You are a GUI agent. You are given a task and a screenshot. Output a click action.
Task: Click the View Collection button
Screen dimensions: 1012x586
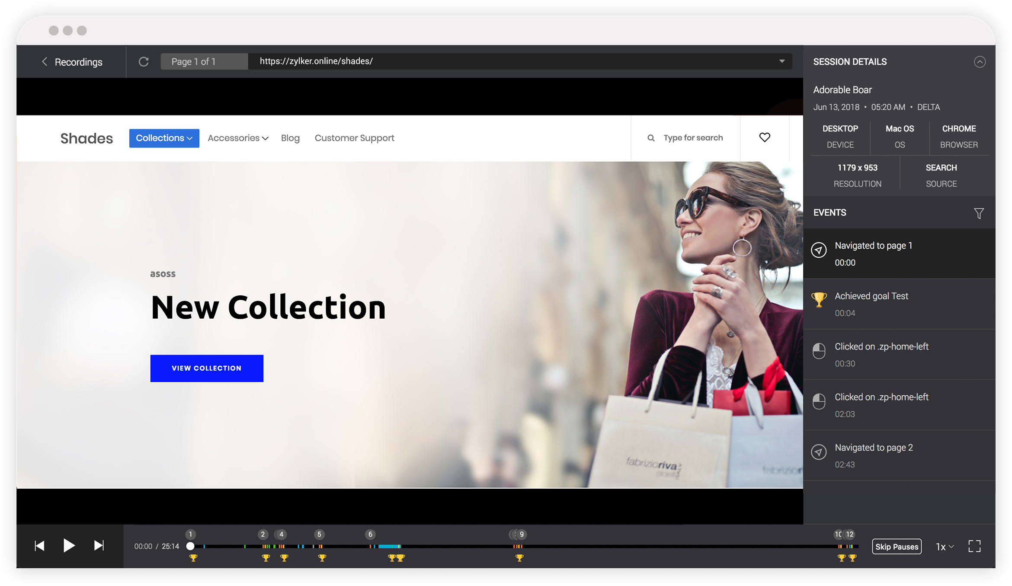pos(207,368)
